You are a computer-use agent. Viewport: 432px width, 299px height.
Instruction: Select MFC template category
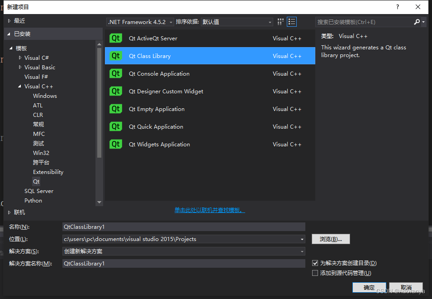39,134
